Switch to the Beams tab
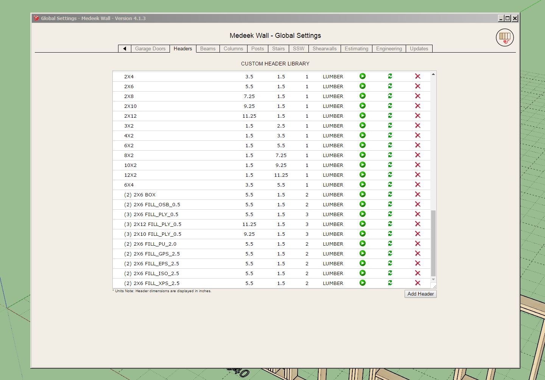 click(x=208, y=49)
